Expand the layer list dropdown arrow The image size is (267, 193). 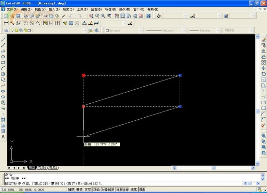point(85,31)
